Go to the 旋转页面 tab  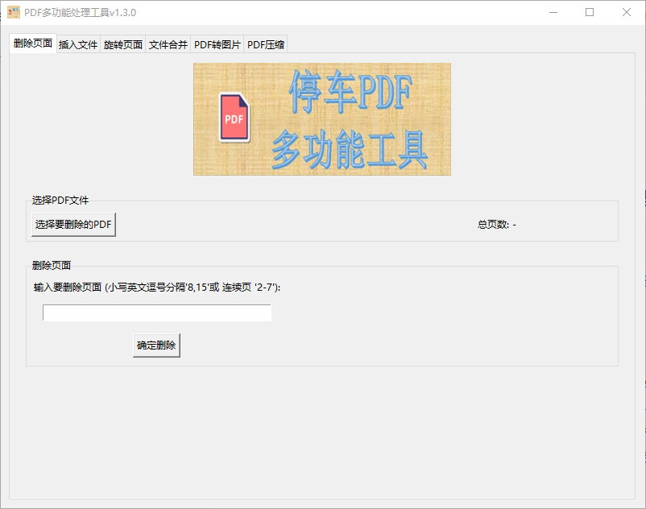coord(123,44)
